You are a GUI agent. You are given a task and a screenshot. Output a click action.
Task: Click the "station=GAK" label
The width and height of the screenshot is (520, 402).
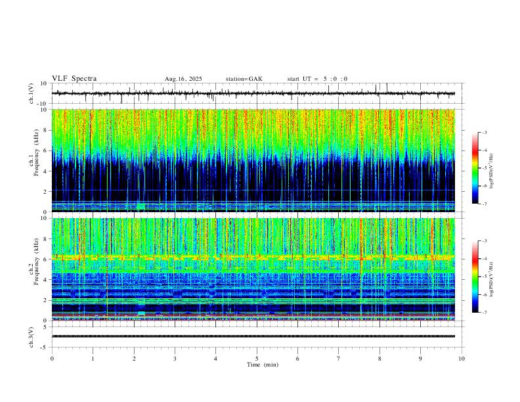[244, 79]
